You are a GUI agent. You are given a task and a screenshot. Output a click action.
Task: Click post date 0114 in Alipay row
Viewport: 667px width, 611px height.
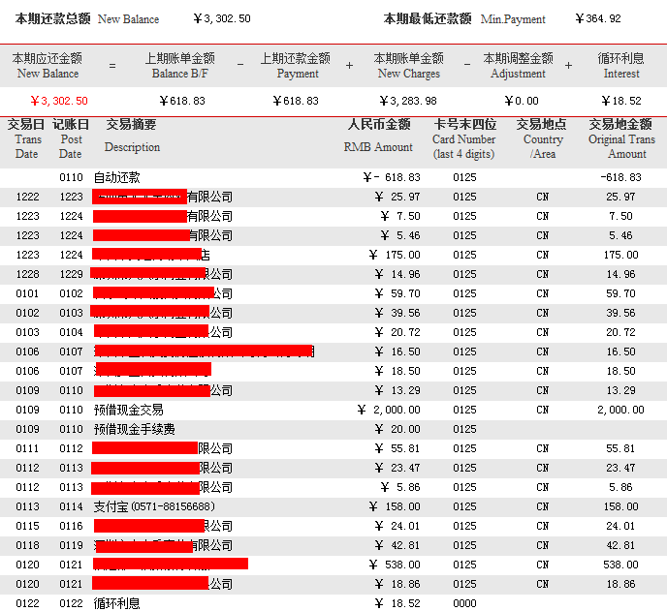[71, 506]
